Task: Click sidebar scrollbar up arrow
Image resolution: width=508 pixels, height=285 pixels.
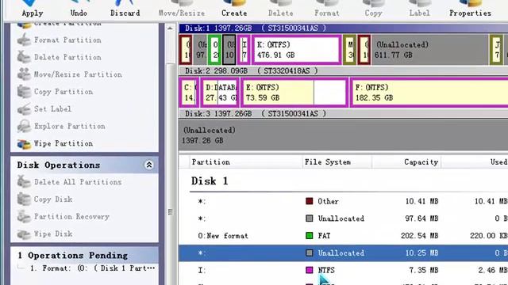Action: [170, 28]
